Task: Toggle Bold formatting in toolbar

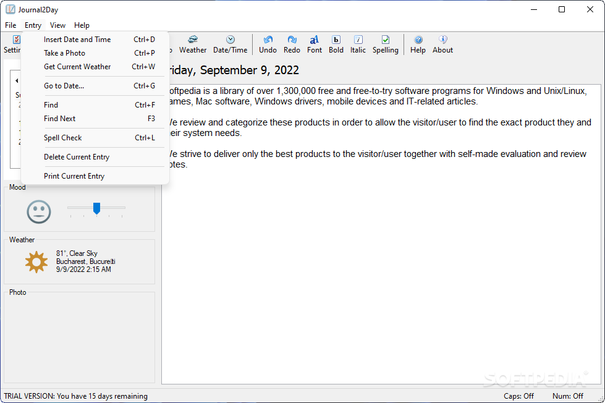Action: [x=336, y=45]
